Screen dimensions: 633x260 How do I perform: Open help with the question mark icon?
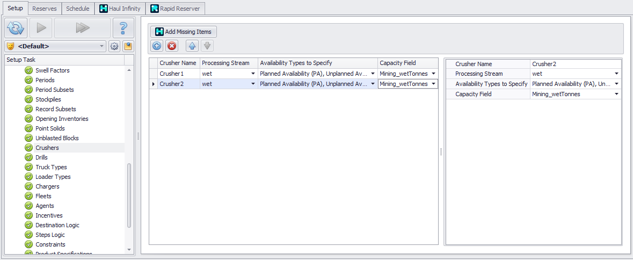[123, 28]
